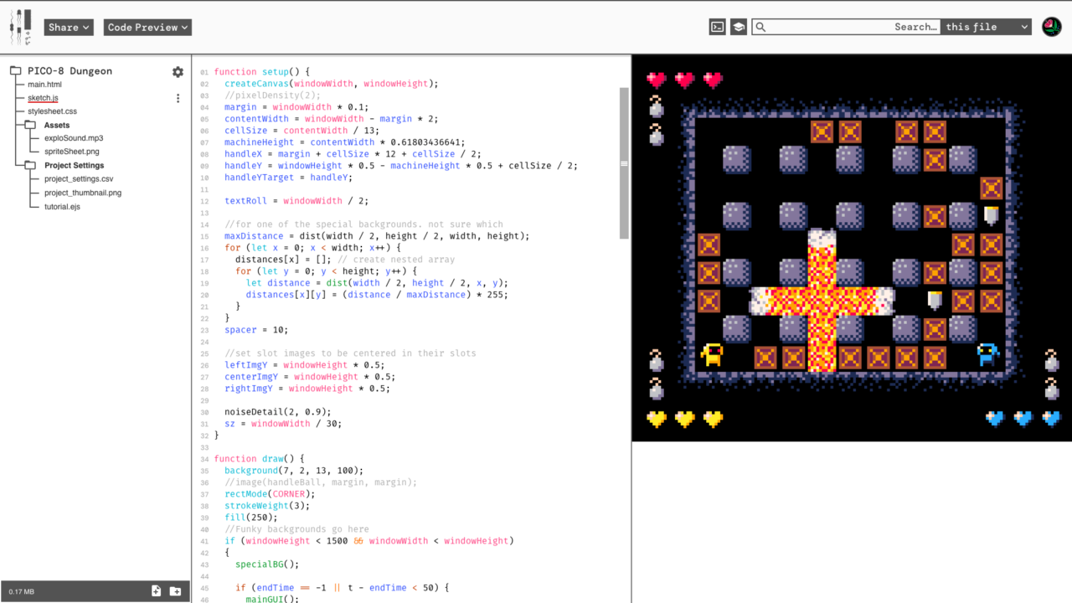Click the blue player character sprite
The image size is (1072, 603).
[x=988, y=354]
